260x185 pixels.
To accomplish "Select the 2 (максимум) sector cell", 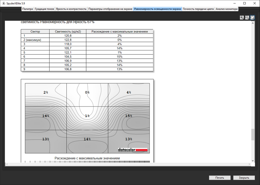I will click(x=35, y=40).
